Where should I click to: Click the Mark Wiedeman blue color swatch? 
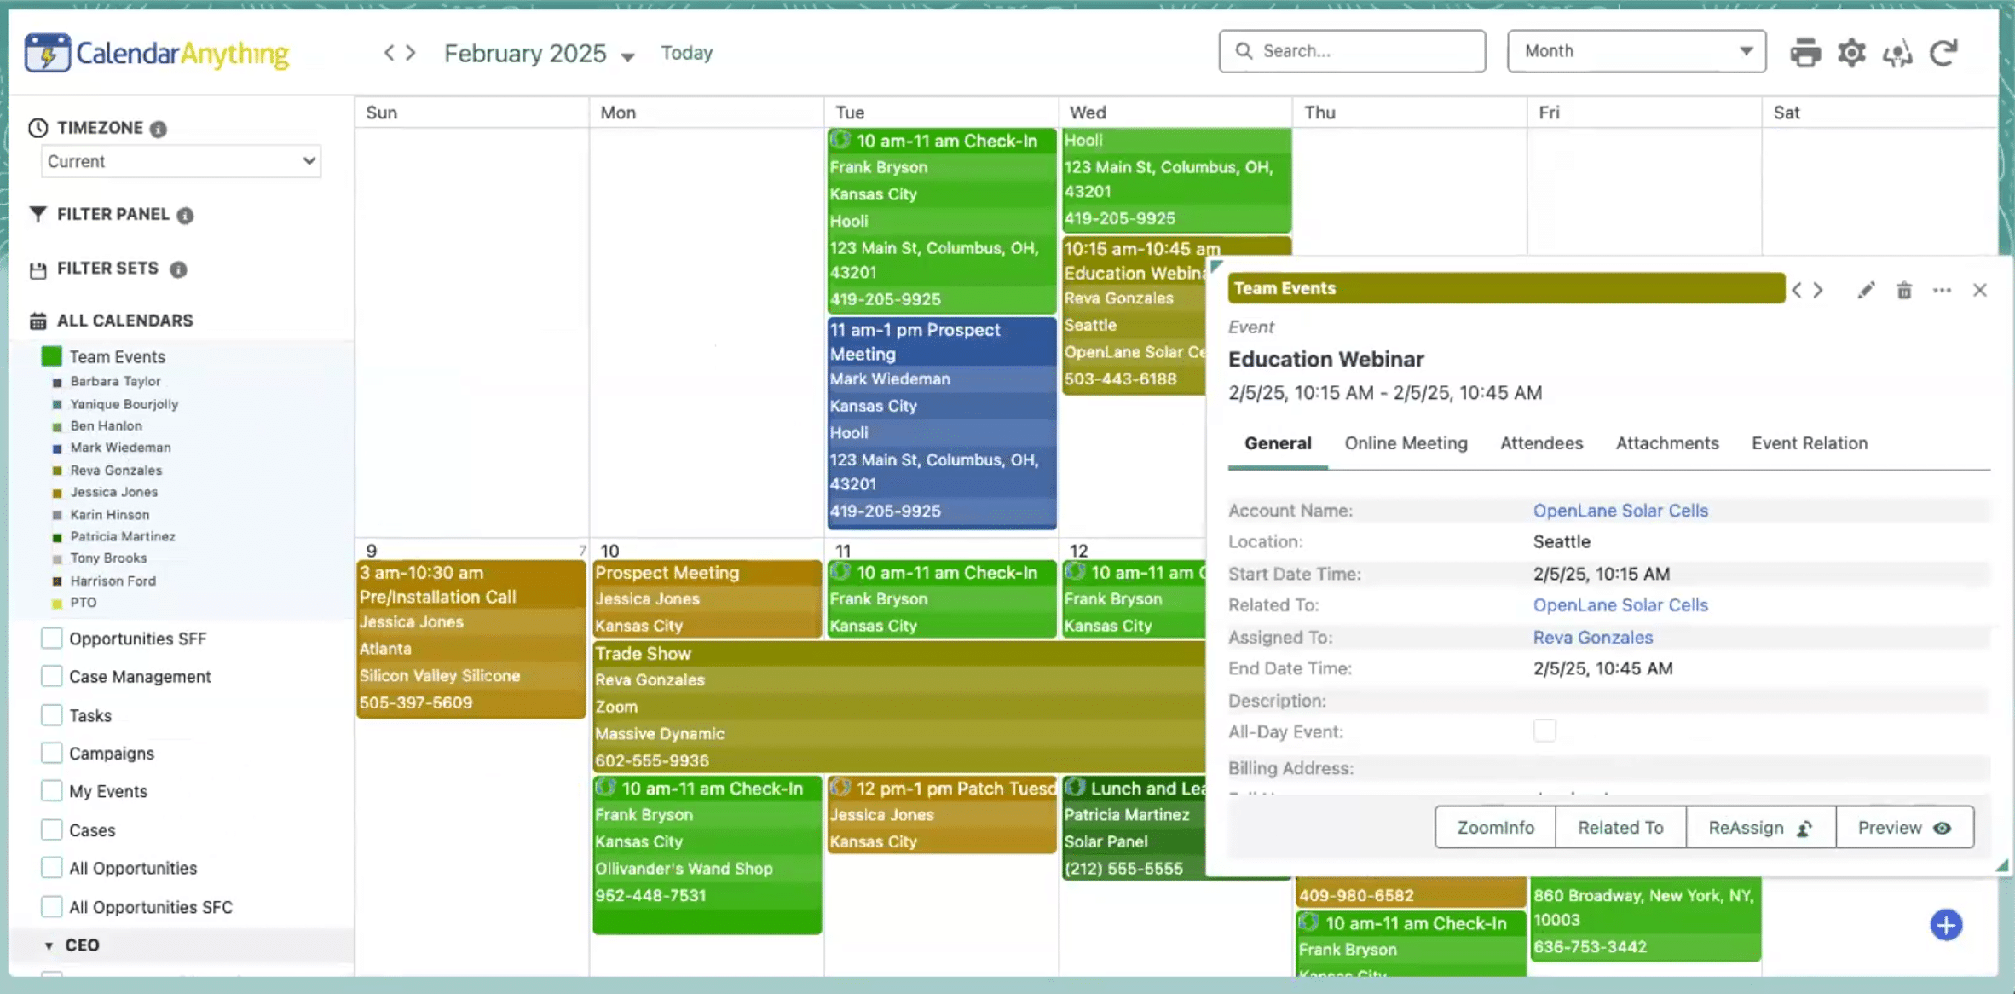tap(57, 448)
